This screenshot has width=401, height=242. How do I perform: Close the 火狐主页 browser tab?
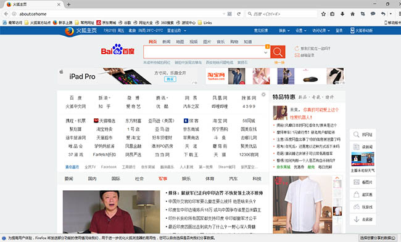tap(59, 4)
